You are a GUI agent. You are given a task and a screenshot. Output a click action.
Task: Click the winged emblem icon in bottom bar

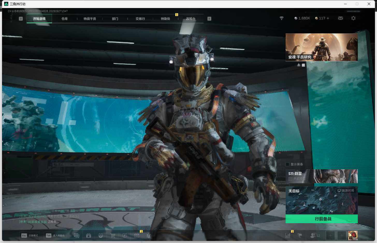tap(149, 235)
